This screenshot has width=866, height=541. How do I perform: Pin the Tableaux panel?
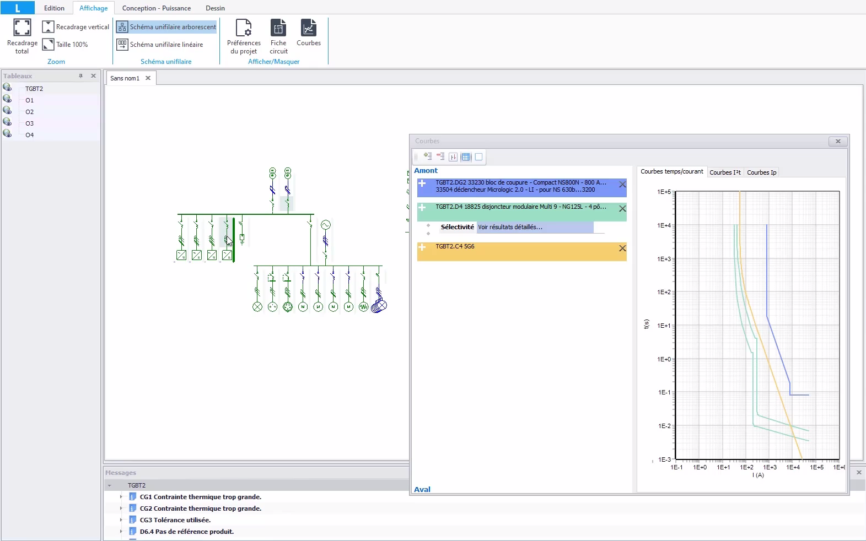pos(80,76)
